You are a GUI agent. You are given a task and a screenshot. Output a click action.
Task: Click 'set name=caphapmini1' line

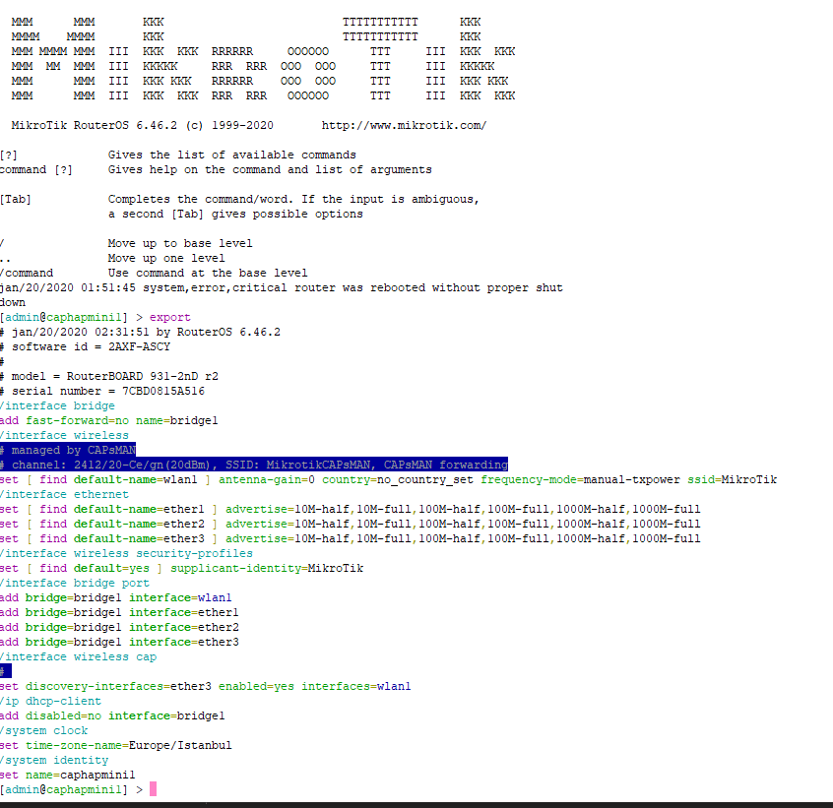point(68,776)
